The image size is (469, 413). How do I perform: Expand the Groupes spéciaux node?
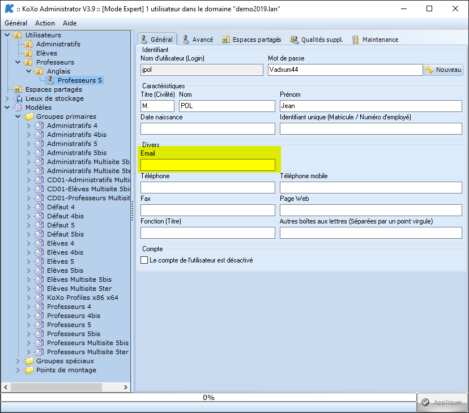[18, 361]
